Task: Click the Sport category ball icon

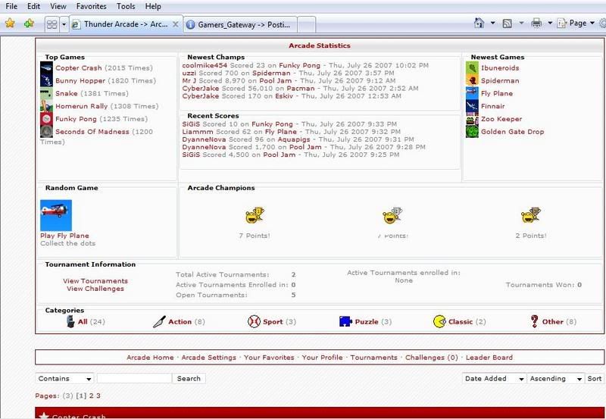Action: [x=254, y=321]
